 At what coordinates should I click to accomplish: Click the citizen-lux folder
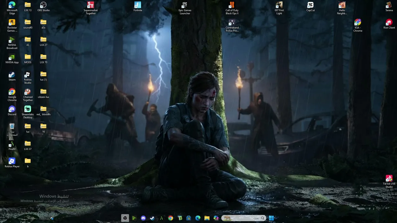tap(43, 93)
